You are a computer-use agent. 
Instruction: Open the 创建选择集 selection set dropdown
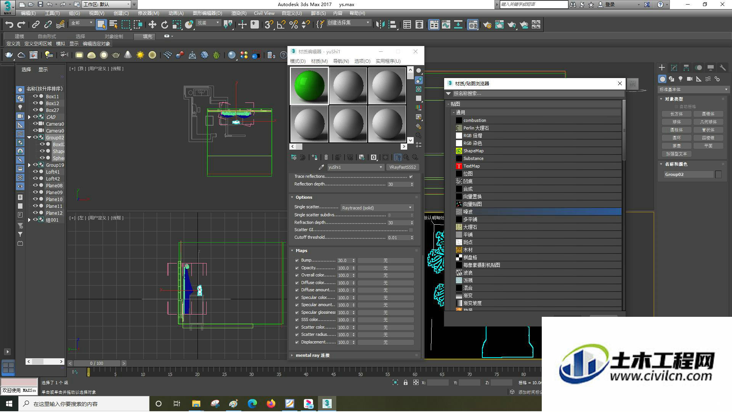(348, 23)
